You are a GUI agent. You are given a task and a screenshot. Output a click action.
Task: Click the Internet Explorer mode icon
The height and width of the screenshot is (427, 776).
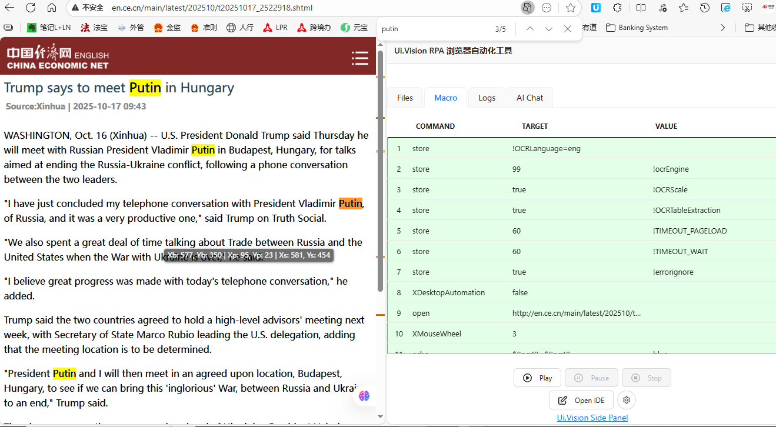pyautogui.click(x=726, y=8)
